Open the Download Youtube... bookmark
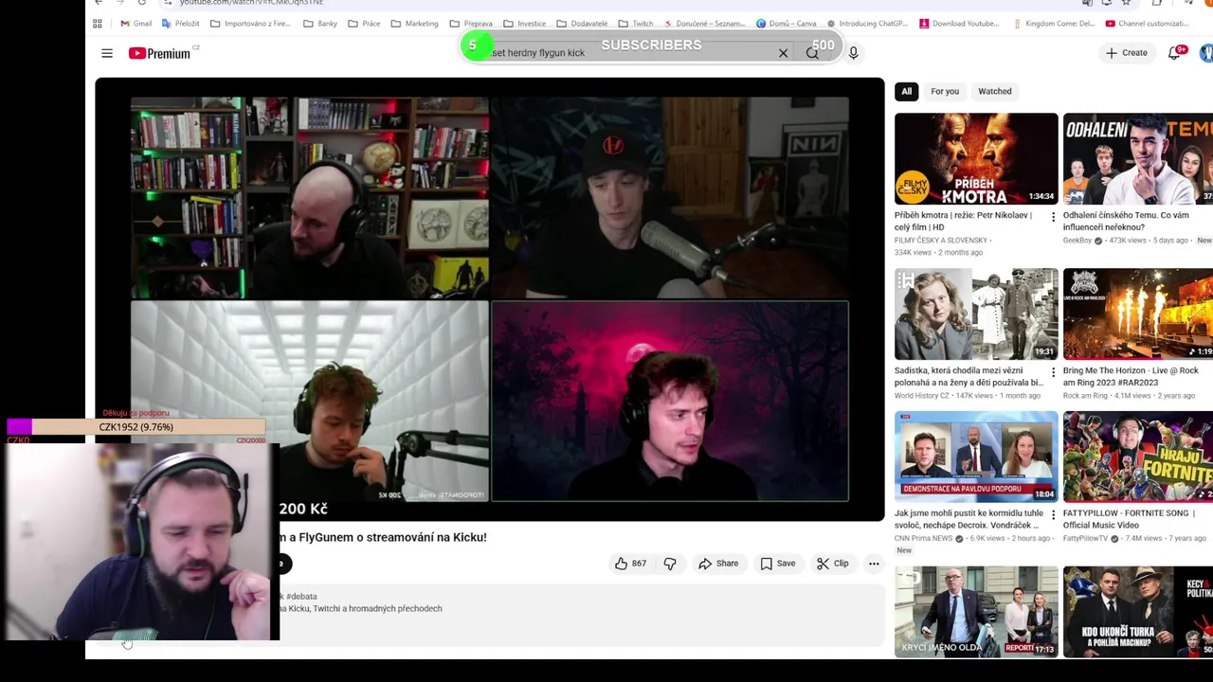1213x682 pixels. [x=959, y=24]
